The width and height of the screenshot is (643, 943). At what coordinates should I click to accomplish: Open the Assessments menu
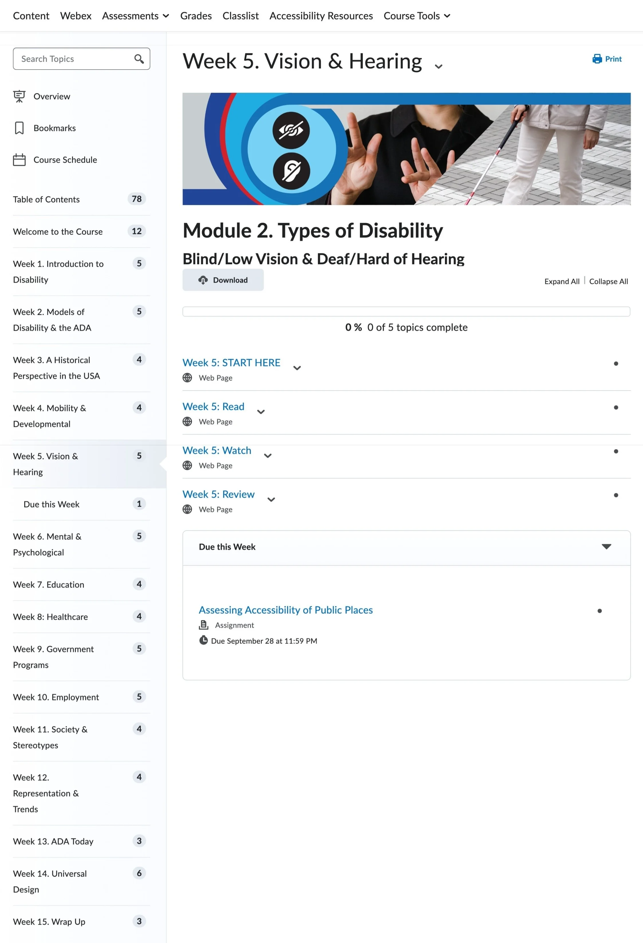click(135, 16)
